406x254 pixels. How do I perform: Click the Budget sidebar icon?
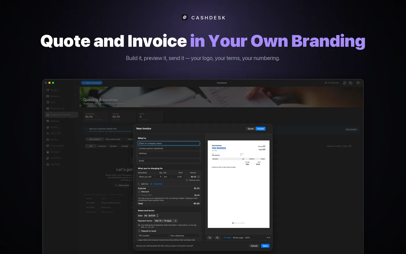(x=48, y=90)
